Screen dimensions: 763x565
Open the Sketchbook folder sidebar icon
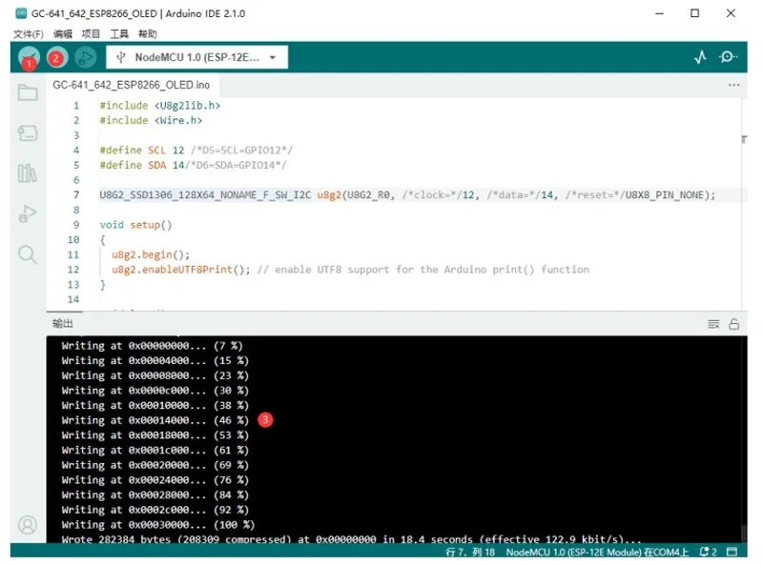[28, 91]
